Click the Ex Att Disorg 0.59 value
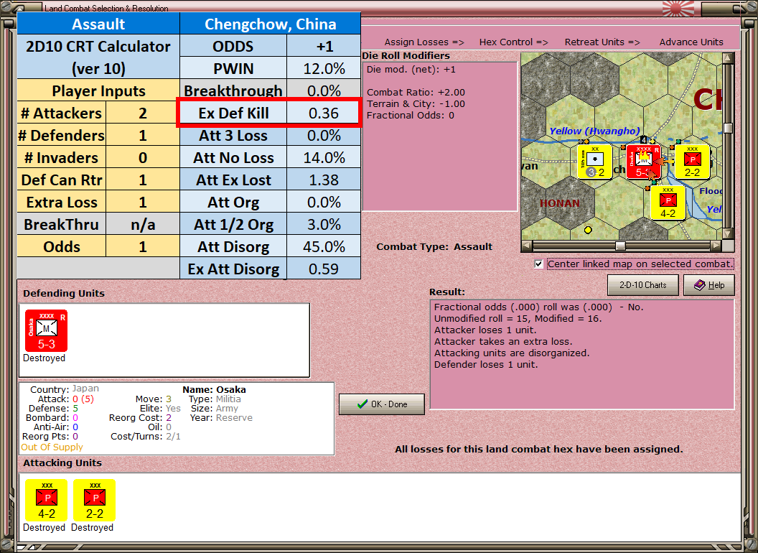The height and width of the screenshot is (553, 758). point(324,269)
